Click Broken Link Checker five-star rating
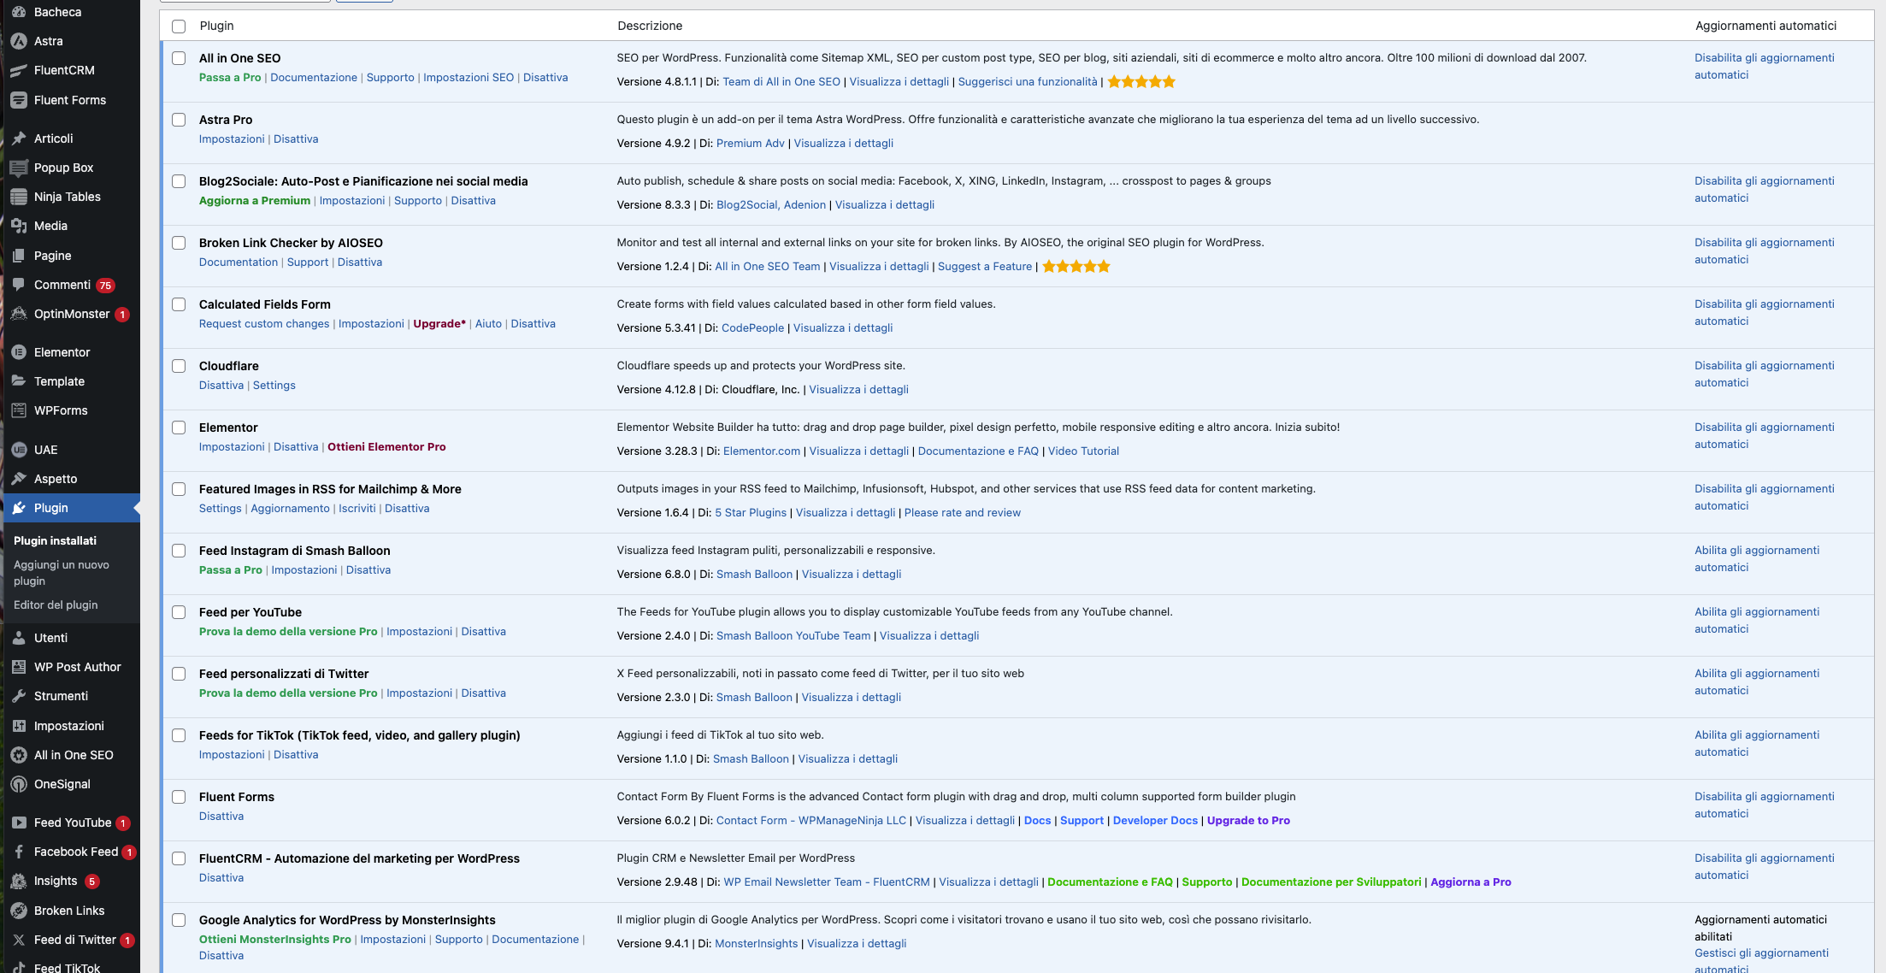 (1076, 266)
